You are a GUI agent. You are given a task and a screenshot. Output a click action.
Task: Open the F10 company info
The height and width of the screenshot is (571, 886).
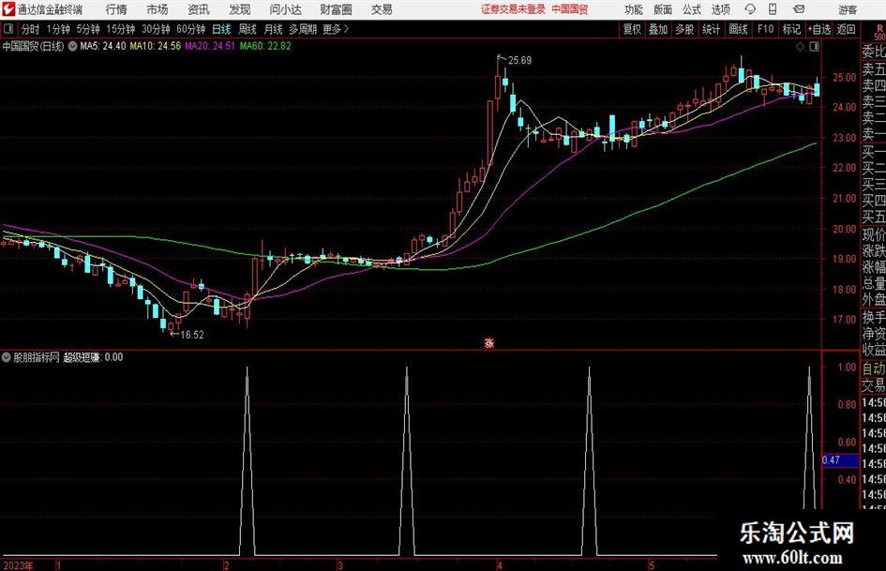pos(765,29)
